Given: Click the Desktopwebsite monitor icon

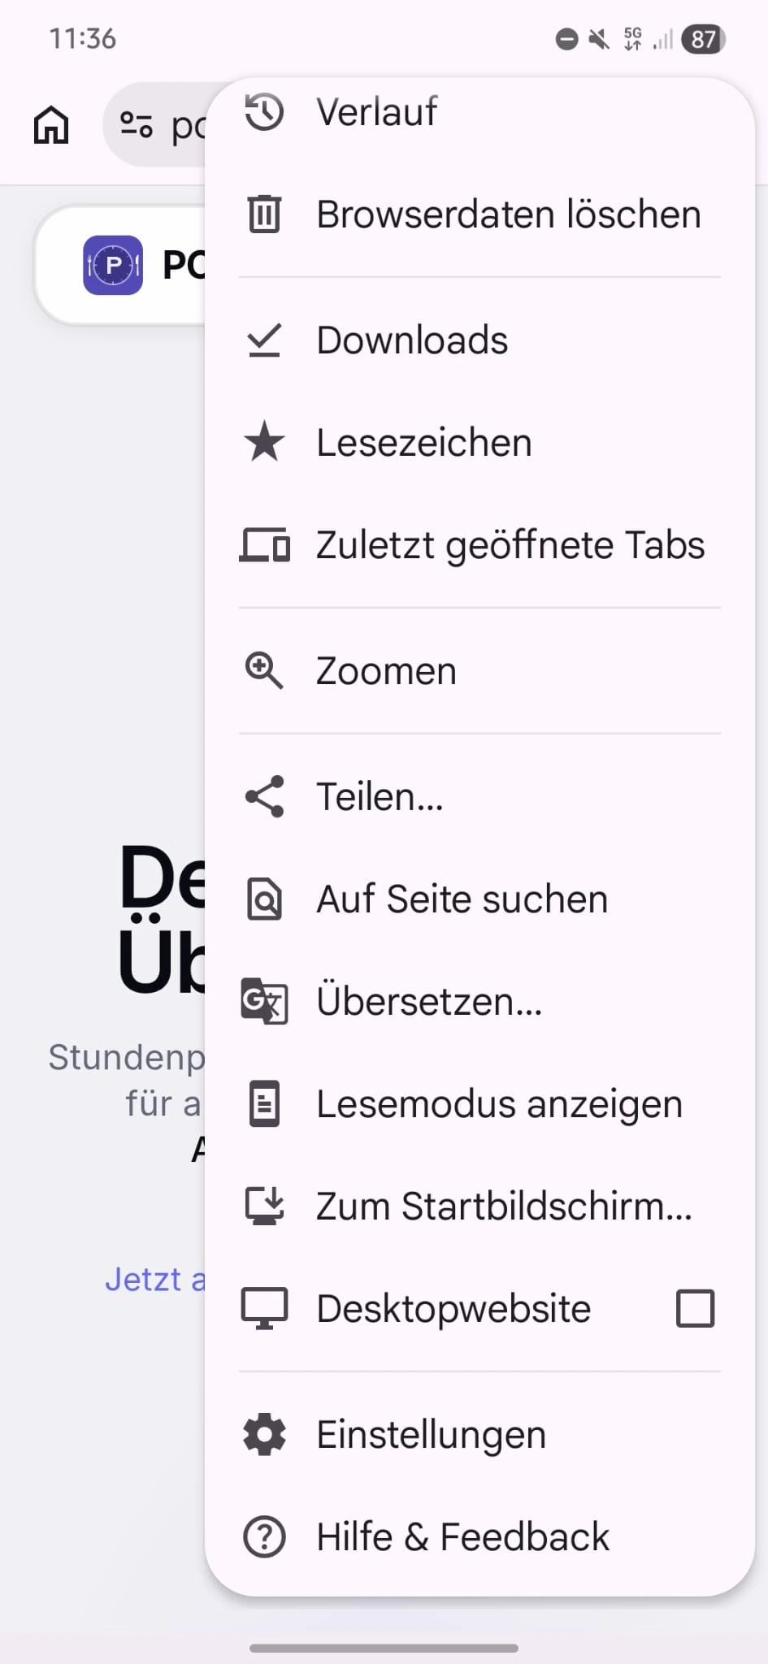Looking at the screenshot, I should coord(264,1308).
